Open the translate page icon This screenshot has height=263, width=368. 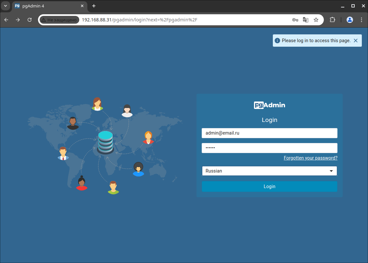(x=306, y=20)
